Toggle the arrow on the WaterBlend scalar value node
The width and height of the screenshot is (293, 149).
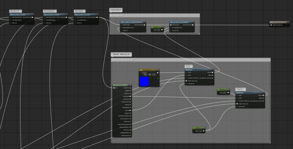(x=162, y=27)
